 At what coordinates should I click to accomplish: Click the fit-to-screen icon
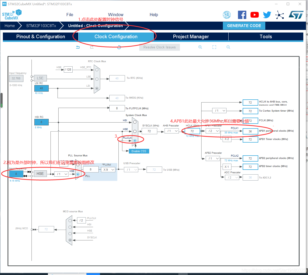214,47
